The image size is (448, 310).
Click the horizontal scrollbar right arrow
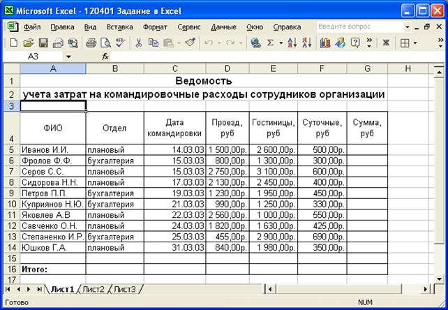(426, 289)
